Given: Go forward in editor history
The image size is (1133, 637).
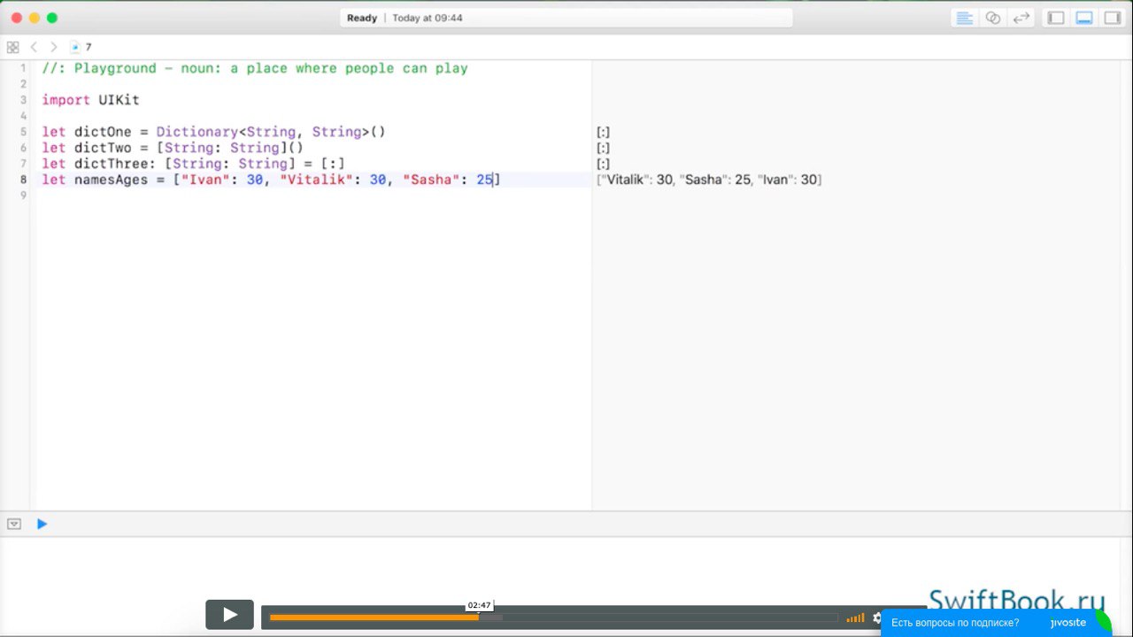Looking at the screenshot, I should point(53,47).
